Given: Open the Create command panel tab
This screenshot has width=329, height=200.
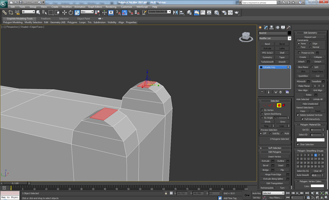Looking at the screenshot, I should coord(260,27).
